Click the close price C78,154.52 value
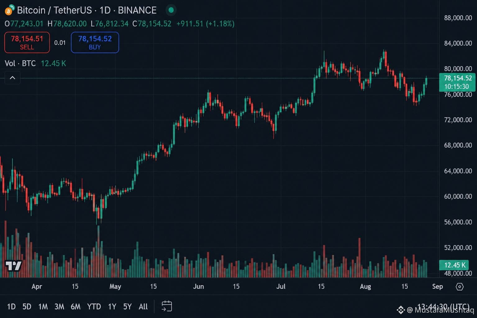 (152, 24)
